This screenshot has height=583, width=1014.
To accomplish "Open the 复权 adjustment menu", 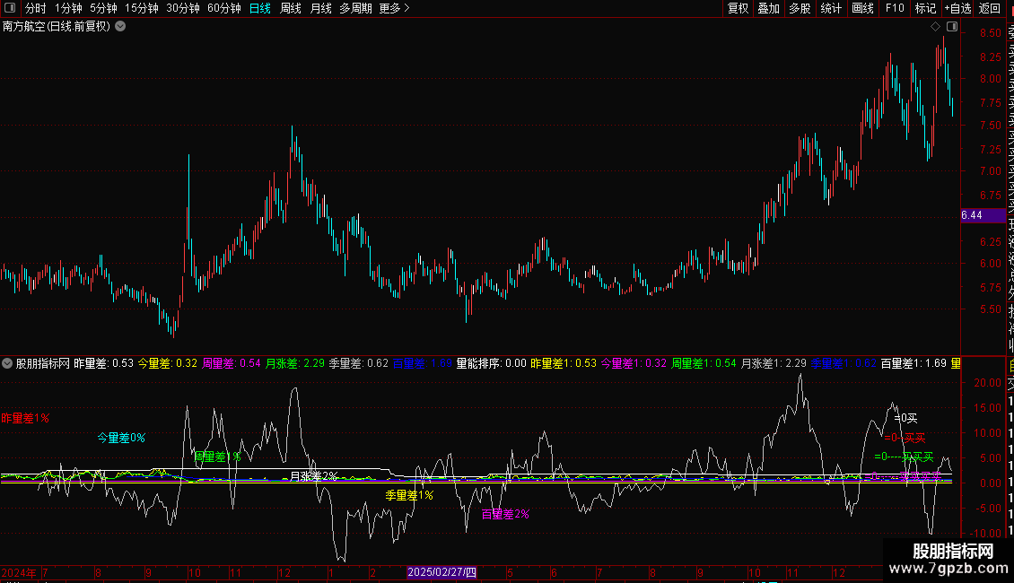I will click(x=738, y=8).
